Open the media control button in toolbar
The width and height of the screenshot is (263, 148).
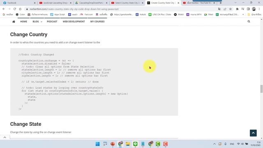[243, 9]
